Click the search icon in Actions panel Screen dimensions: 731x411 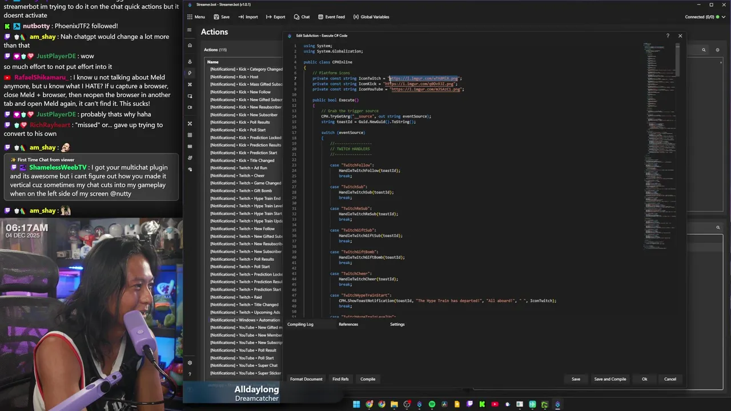point(704,50)
